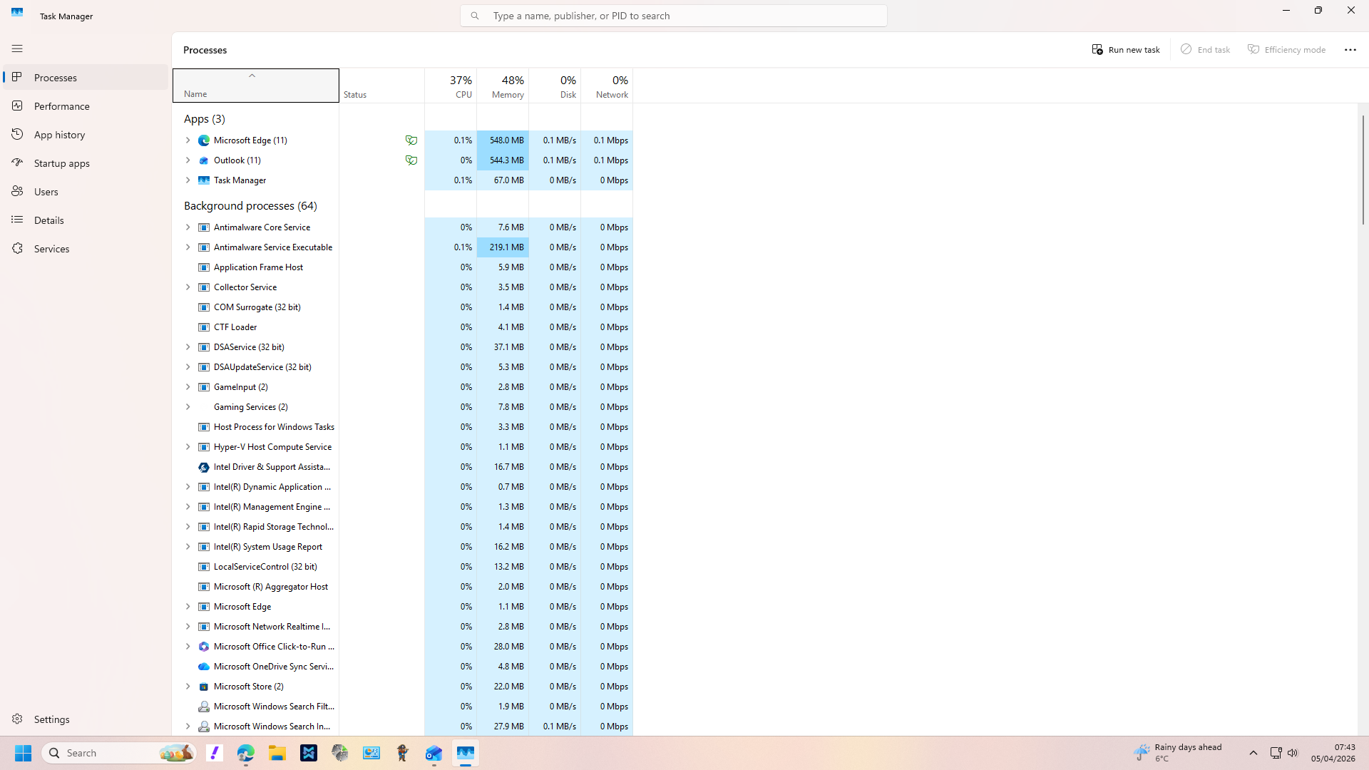Click the Services sidebar icon
The image size is (1369, 770).
coord(17,248)
